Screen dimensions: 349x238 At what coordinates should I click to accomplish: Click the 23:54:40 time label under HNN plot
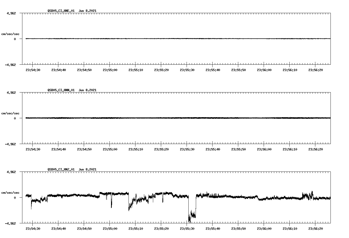click(x=59, y=149)
